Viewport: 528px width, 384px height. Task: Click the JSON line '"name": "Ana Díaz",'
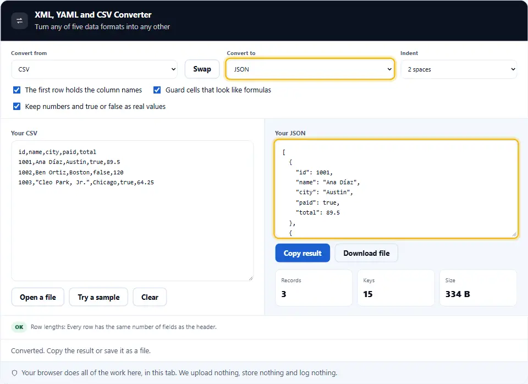click(x=328, y=182)
